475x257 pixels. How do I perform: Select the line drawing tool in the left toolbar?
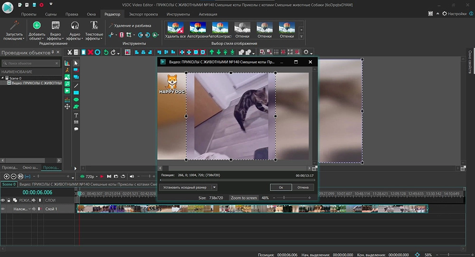pyautogui.click(x=76, y=85)
